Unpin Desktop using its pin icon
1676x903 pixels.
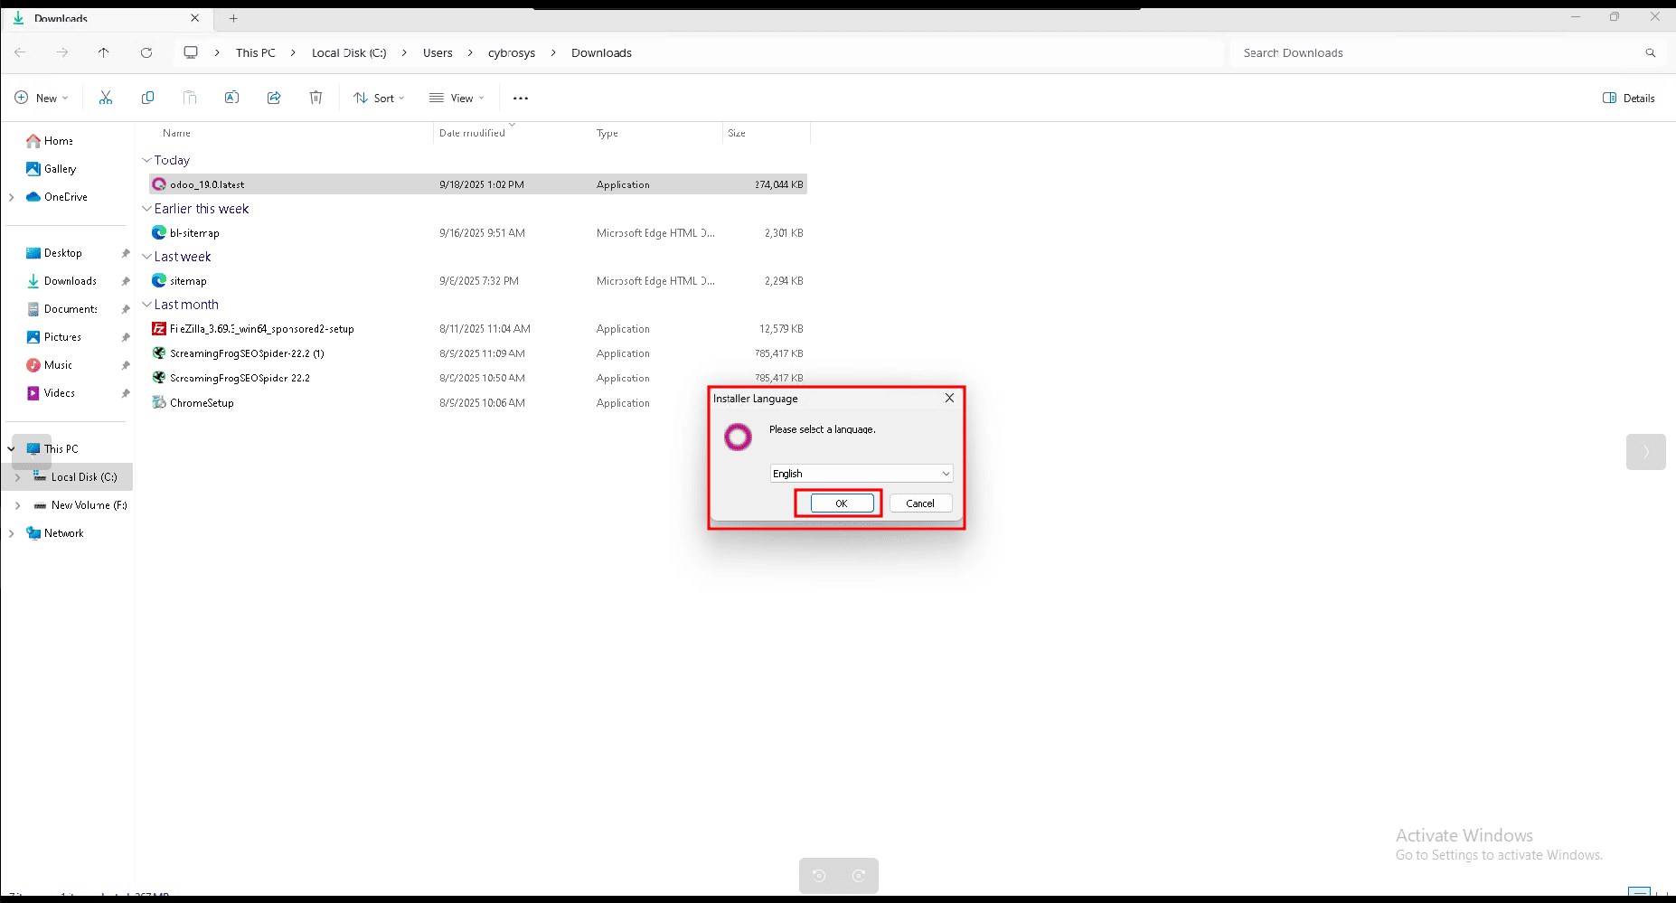[x=126, y=253]
